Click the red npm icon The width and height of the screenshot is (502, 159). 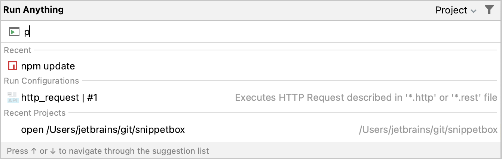tap(13, 66)
